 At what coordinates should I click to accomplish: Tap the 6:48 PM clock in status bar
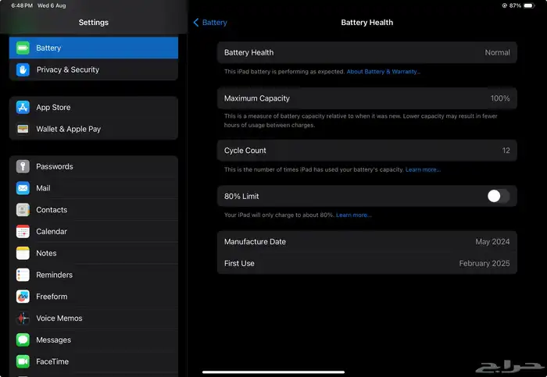pos(22,5)
